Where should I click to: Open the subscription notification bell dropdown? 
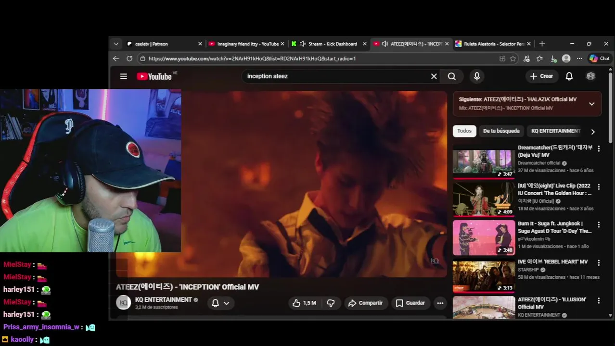221,303
